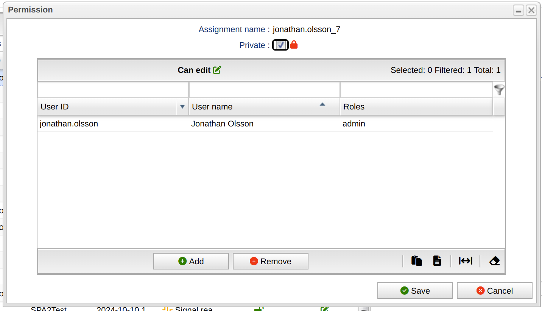
Task: Click the paste clipboard icon in grid toolbar
Action: (417, 261)
